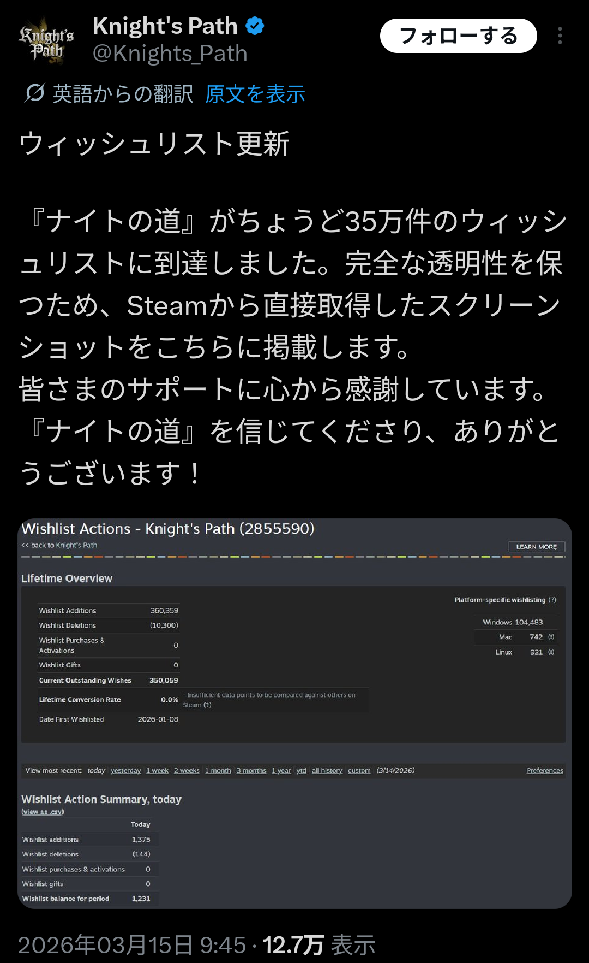Viewport: 589px width, 963px height.
Task: Open the Preferences link
Action: (544, 771)
